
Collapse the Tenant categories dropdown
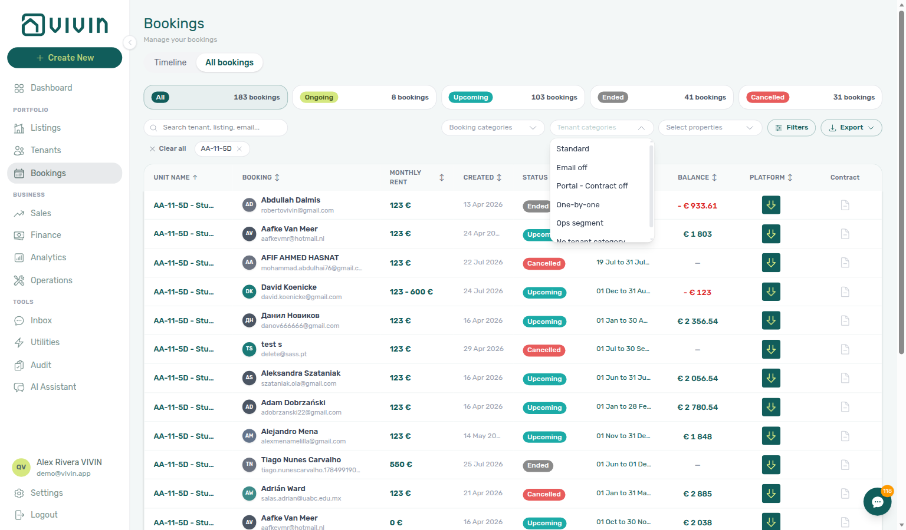coord(602,128)
